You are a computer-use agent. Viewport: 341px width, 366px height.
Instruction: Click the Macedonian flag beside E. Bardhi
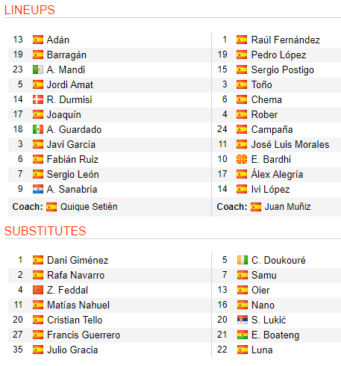pos(242,159)
